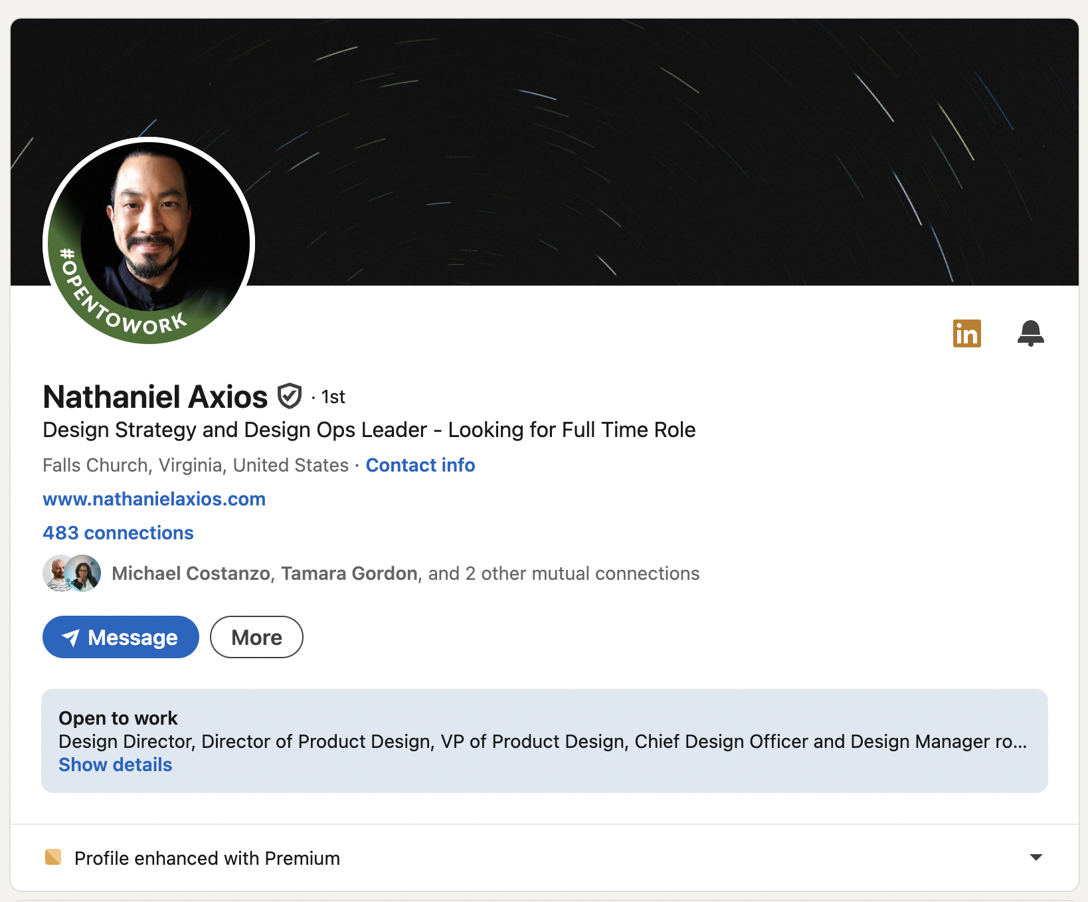This screenshot has width=1088, height=902.
Task: Open Contact info
Action: pyautogui.click(x=420, y=465)
